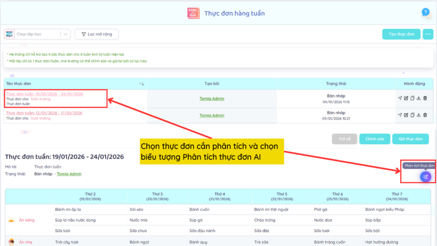
Task: Download the 12/01/2026 weekly menu
Action: pyautogui.click(x=419, y=115)
